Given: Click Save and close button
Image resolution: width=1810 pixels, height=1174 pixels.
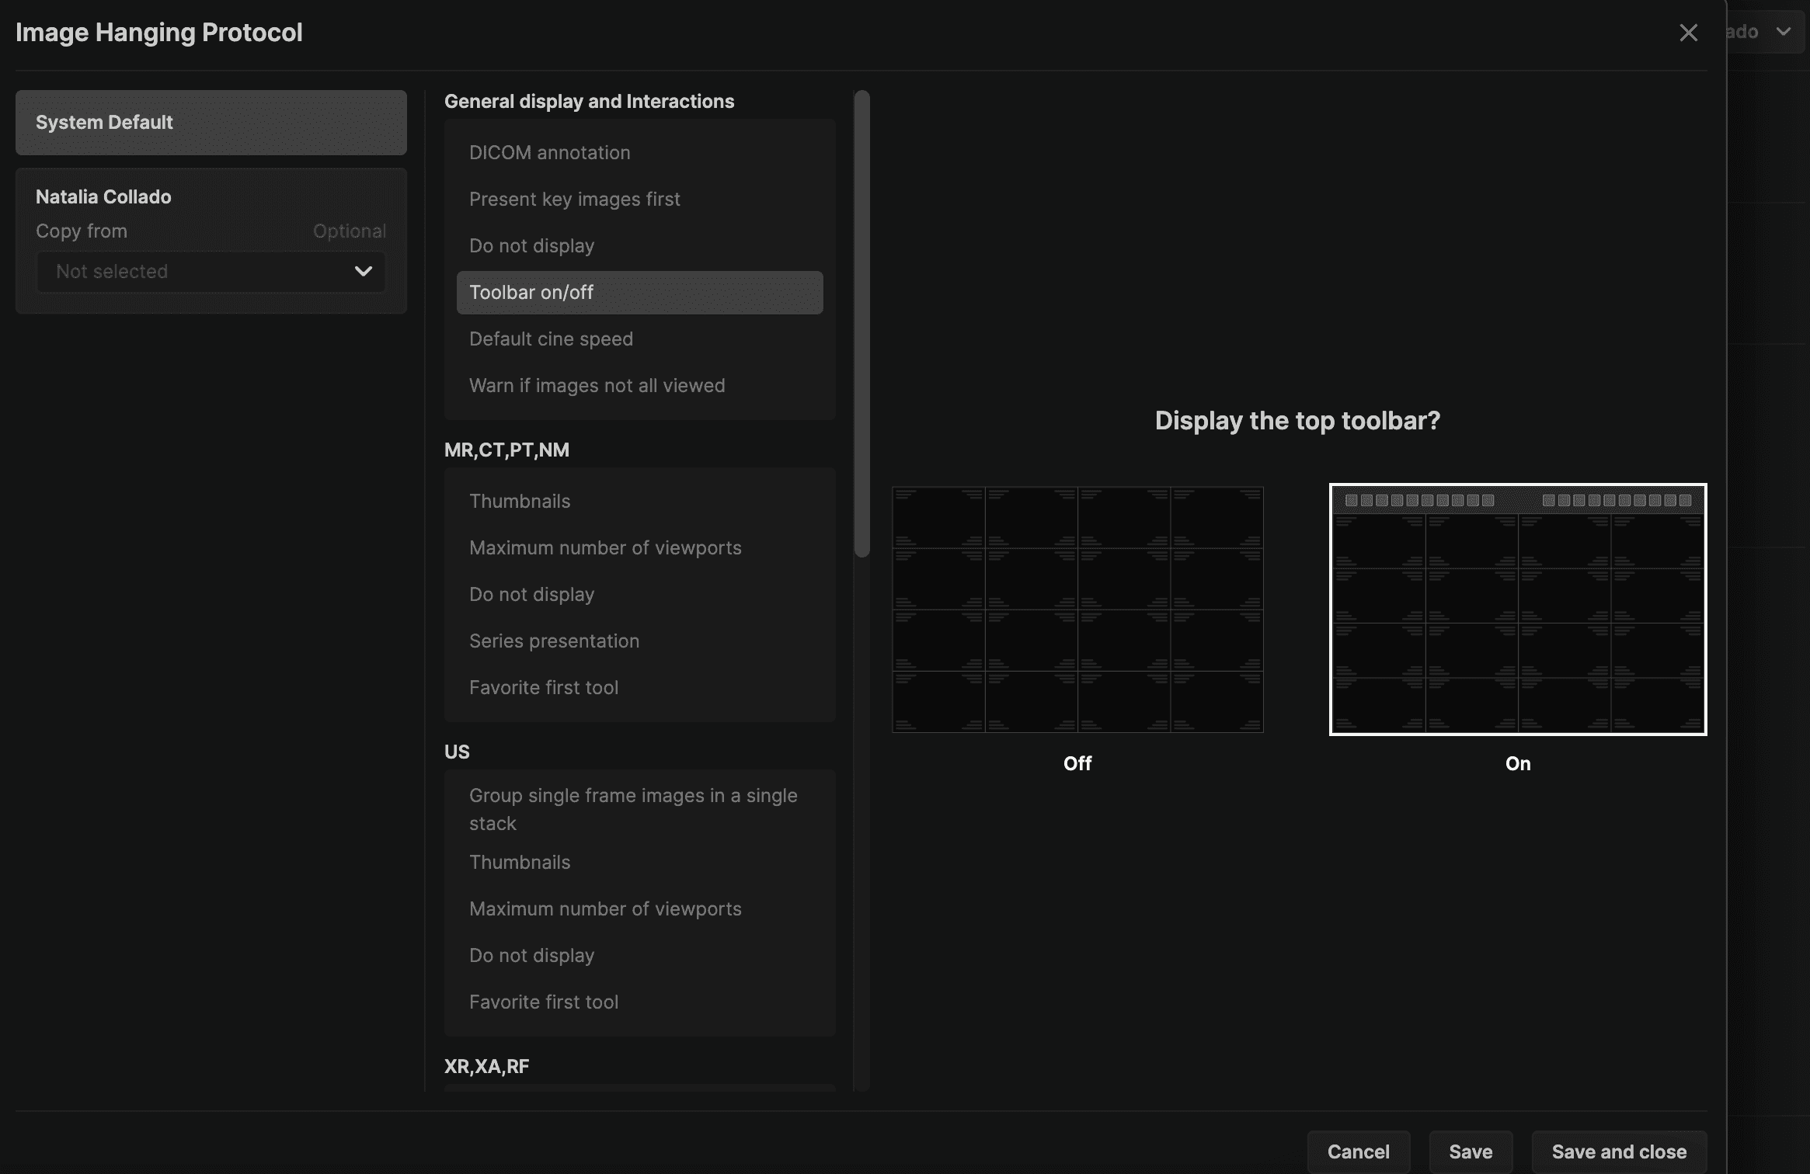Looking at the screenshot, I should 1618,1151.
